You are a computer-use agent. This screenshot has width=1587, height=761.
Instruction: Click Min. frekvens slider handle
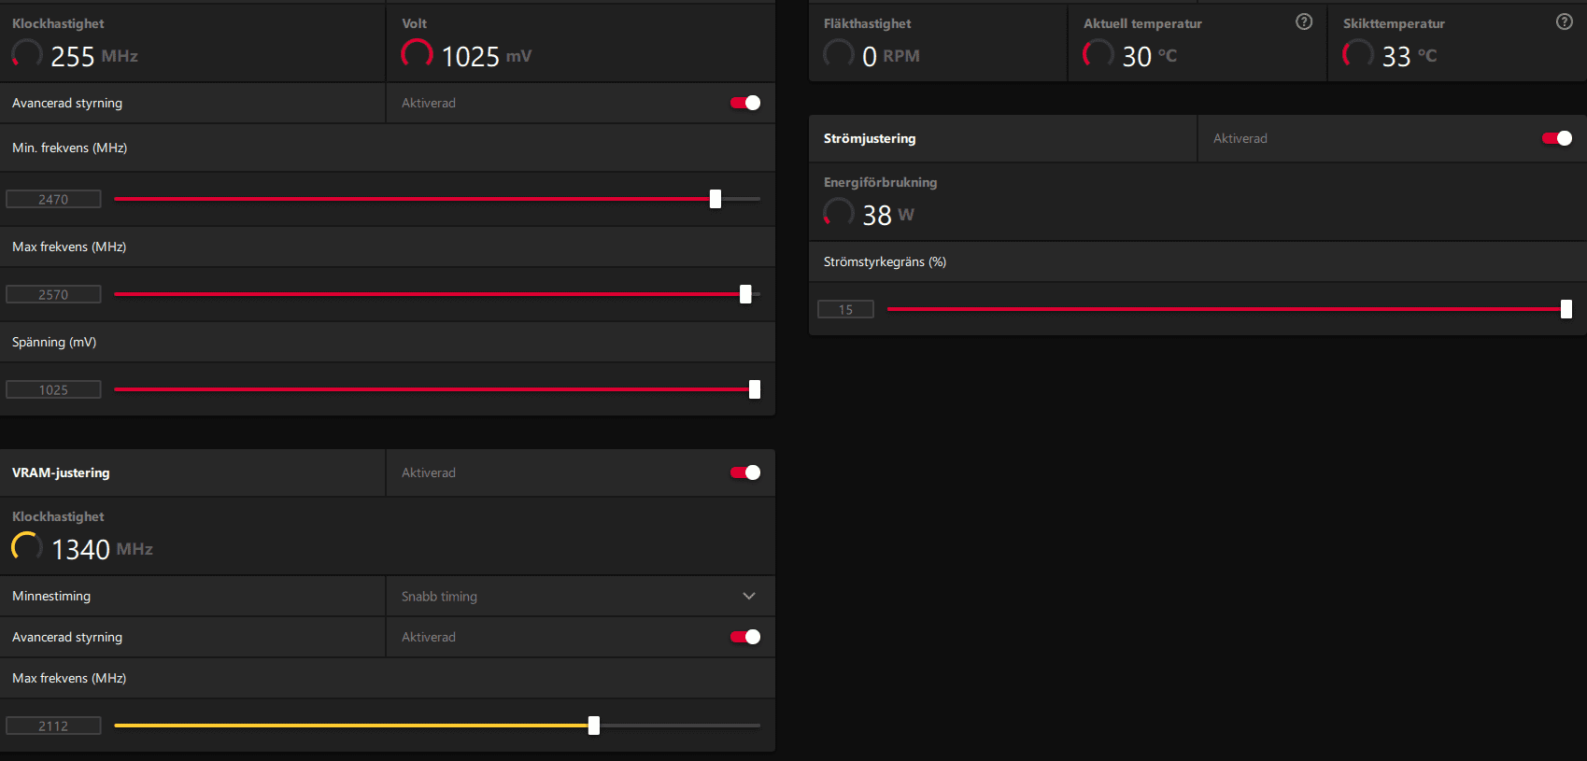tap(716, 199)
